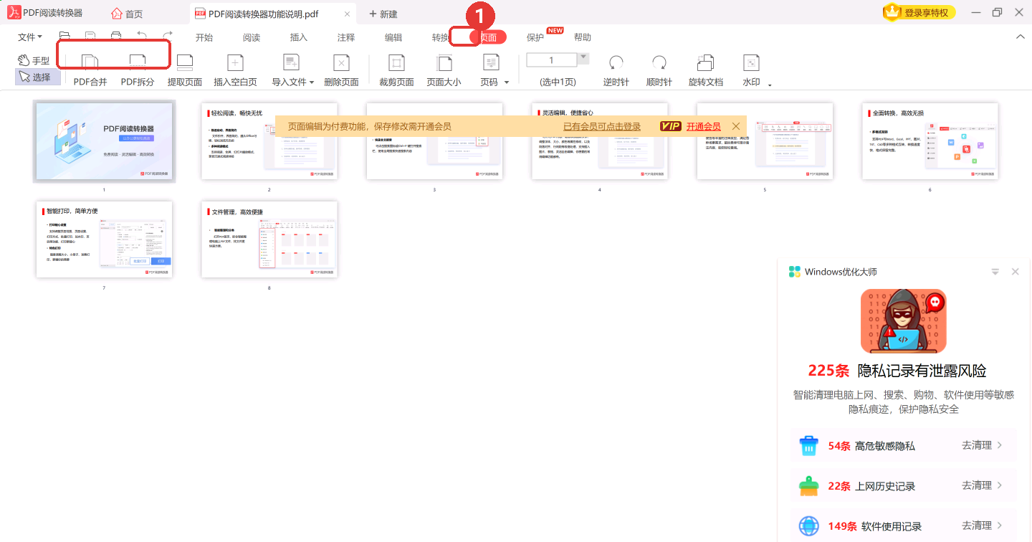Click 去清理 for 上网历史记录
The height and width of the screenshot is (542, 1032).
click(x=982, y=485)
